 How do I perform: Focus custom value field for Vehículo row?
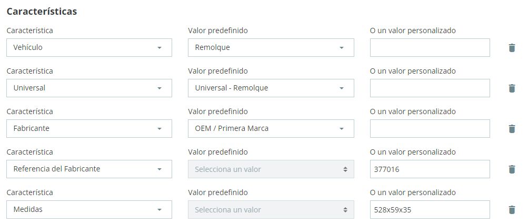pyautogui.click(x=430, y=48)
